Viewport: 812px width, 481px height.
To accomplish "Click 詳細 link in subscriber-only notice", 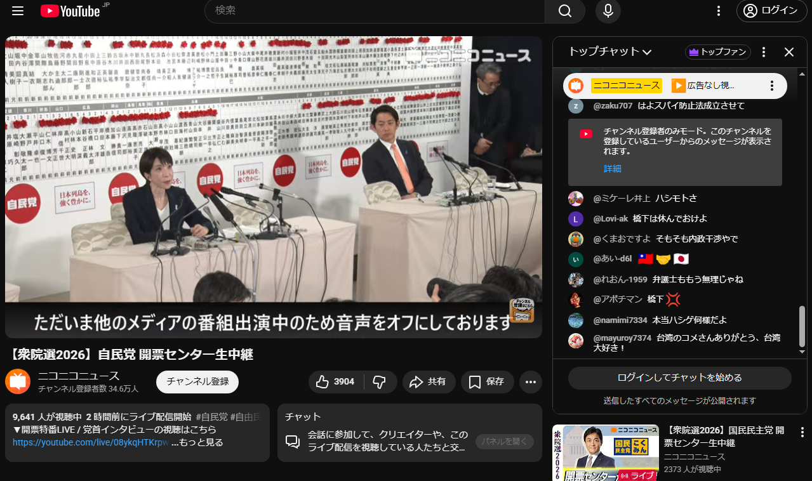I will [x=613, y=169].
